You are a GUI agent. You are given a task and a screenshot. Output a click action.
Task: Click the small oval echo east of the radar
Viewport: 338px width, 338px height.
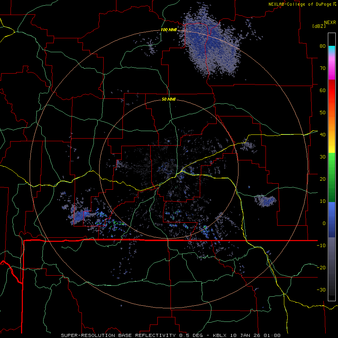[x=265, y=201]
